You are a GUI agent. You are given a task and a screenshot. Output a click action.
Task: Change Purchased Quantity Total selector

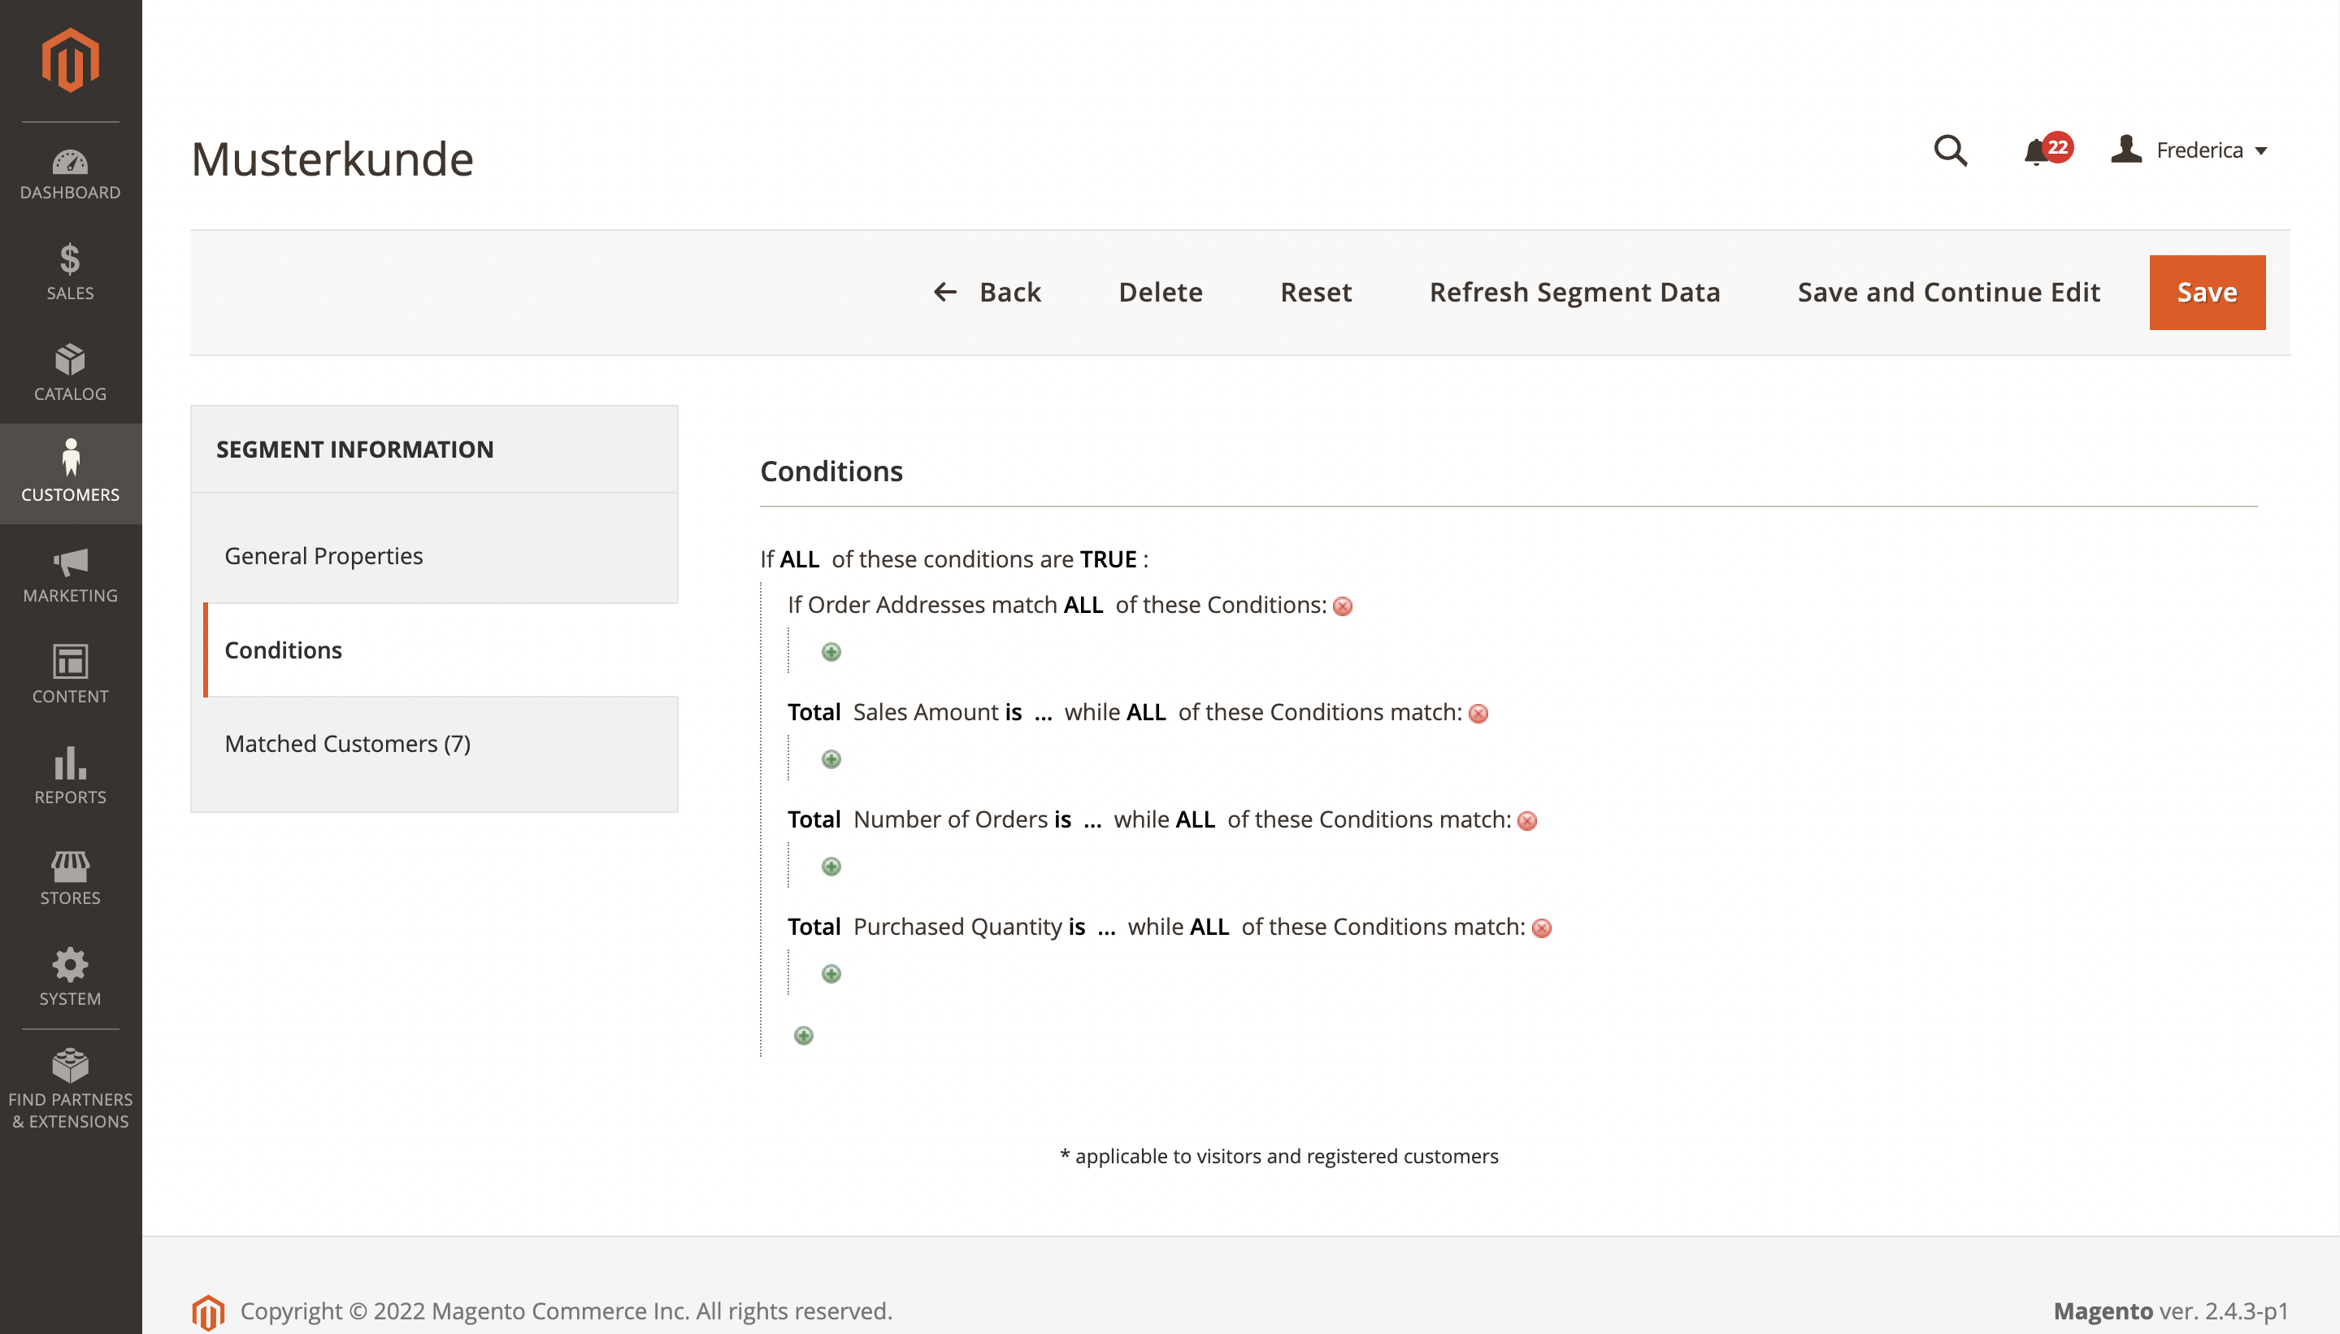tap(814, 928)
